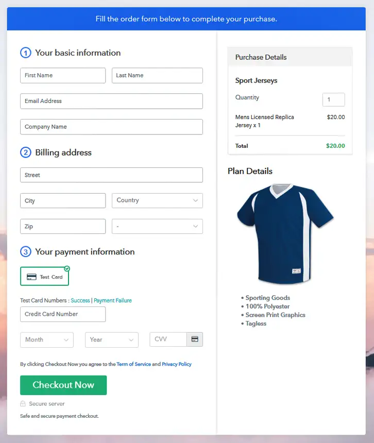Click the Success test card link

click(x=80, y=300)
